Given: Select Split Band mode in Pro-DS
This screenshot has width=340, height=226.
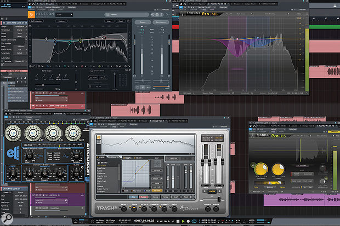Looking at the screenshot, I should pyautogui.click(x=308, y=181).
